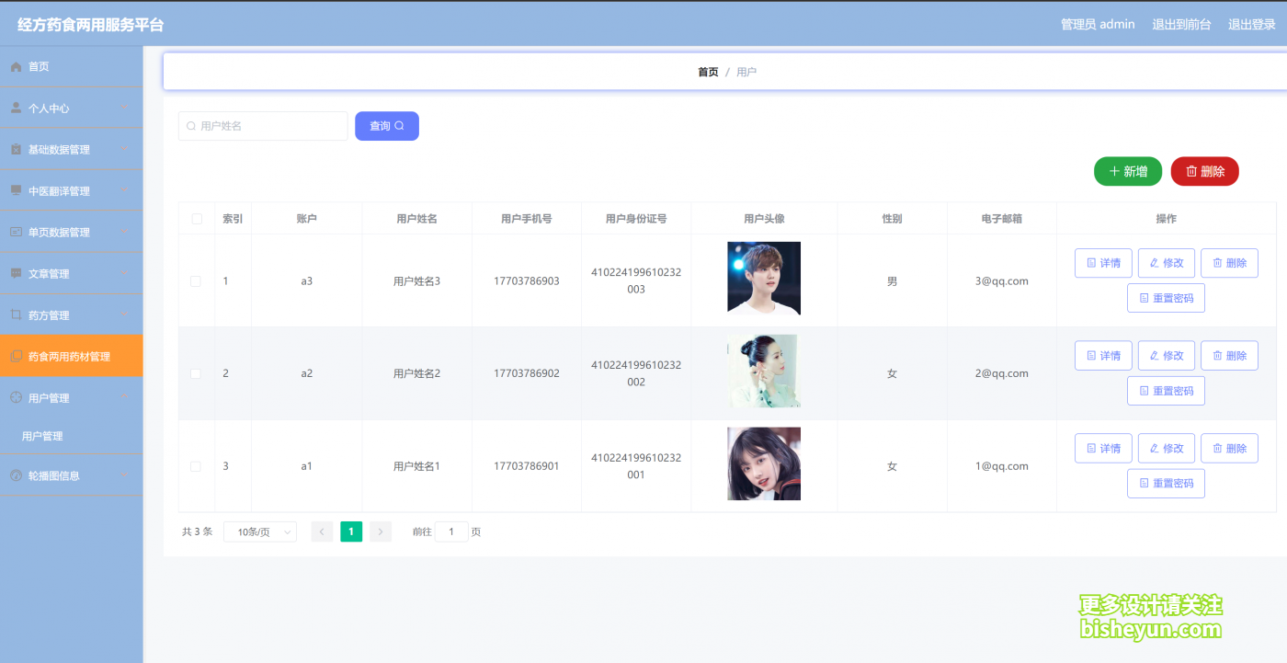This screenshot has width=1287, height=663.
Task: Click the chat icon beside 文章管理
Action: (x=16, y=273)
